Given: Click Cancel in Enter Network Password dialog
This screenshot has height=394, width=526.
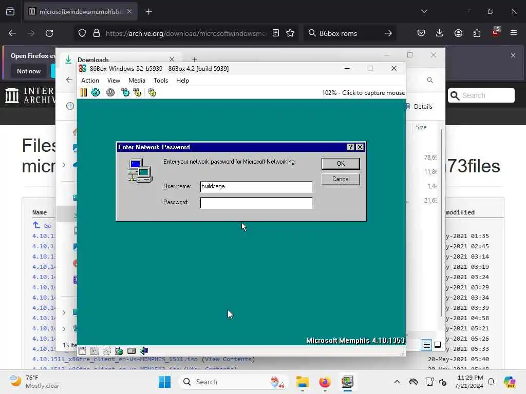Looking at the screenshot, I should (x=341, y=179).
